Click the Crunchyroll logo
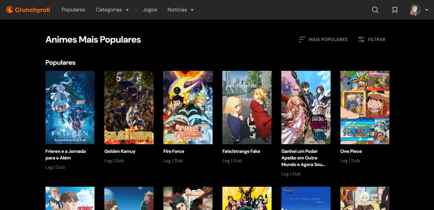Viewport: 434px width, 210px height. click(28, 10)
